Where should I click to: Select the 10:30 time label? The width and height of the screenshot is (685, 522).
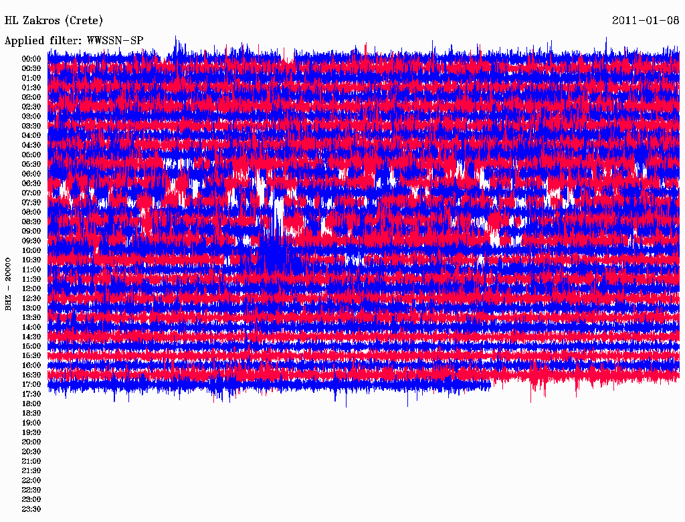(x=31, y=260)
